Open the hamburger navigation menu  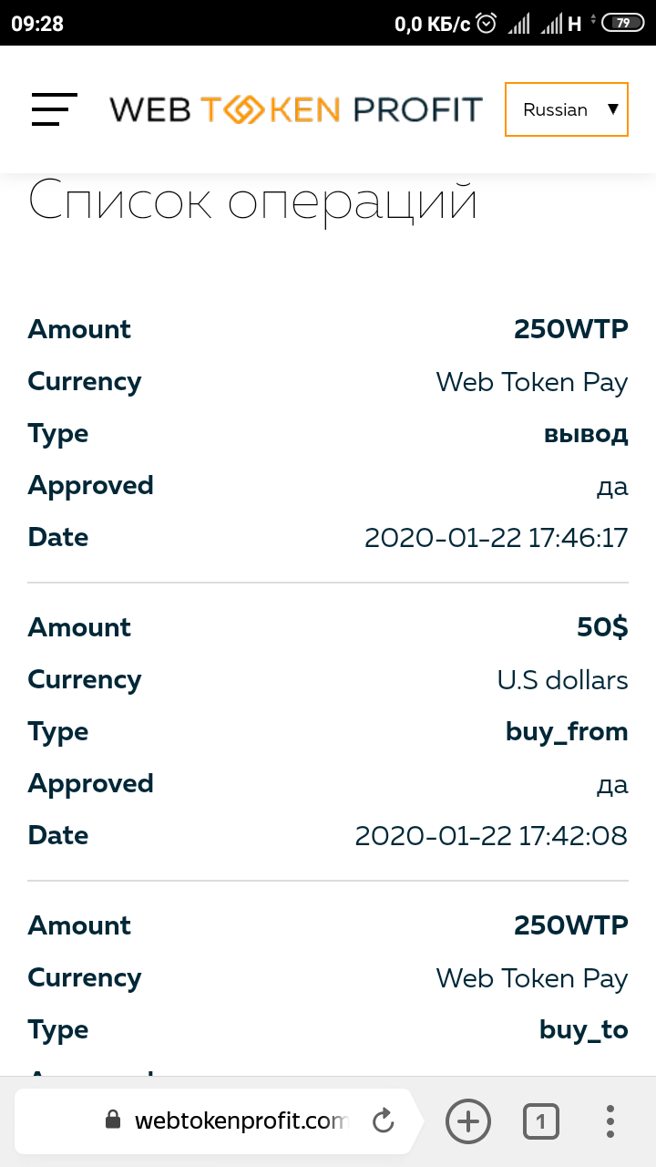pos(54,109)
